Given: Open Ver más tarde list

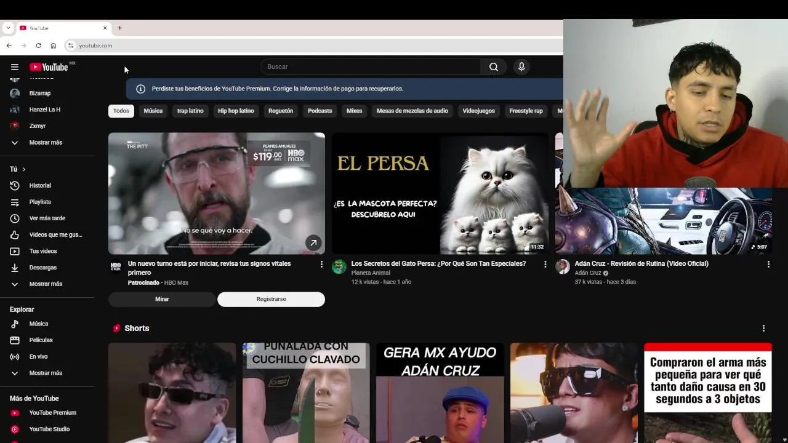Looking at the screenshot, I should point(47,218).
